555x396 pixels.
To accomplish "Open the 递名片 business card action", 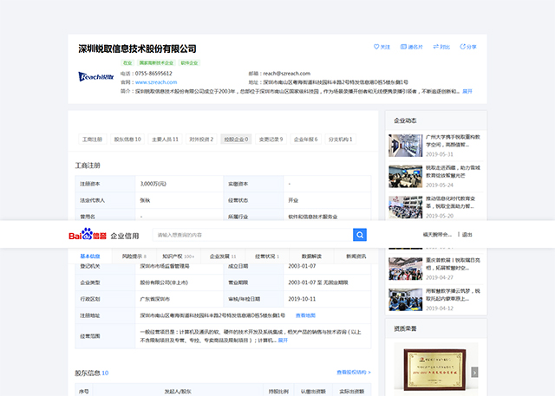I will point(411,47).
